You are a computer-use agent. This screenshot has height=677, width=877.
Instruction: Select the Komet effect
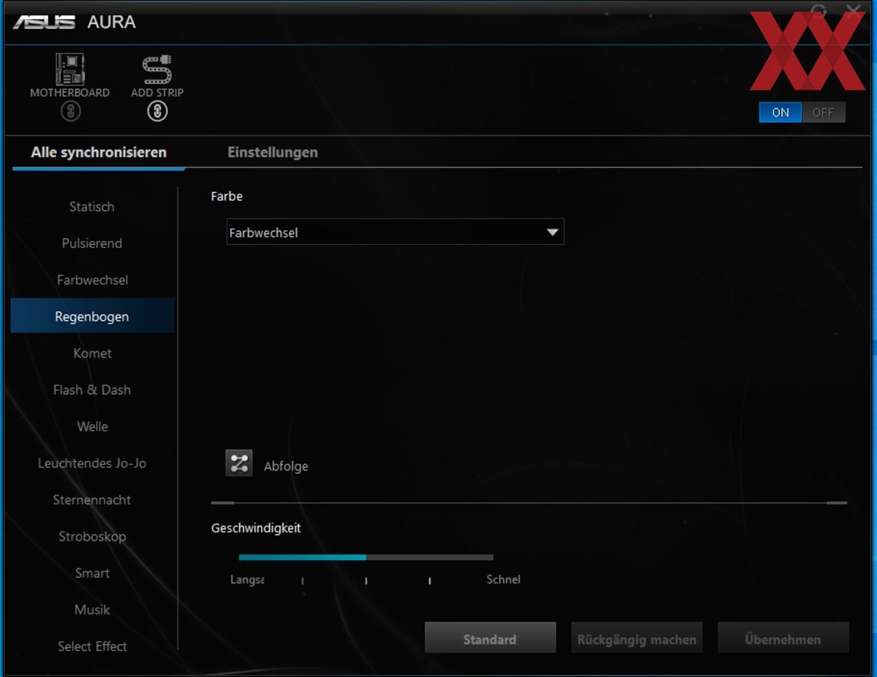pyautogui.click(x=92, y=353)
